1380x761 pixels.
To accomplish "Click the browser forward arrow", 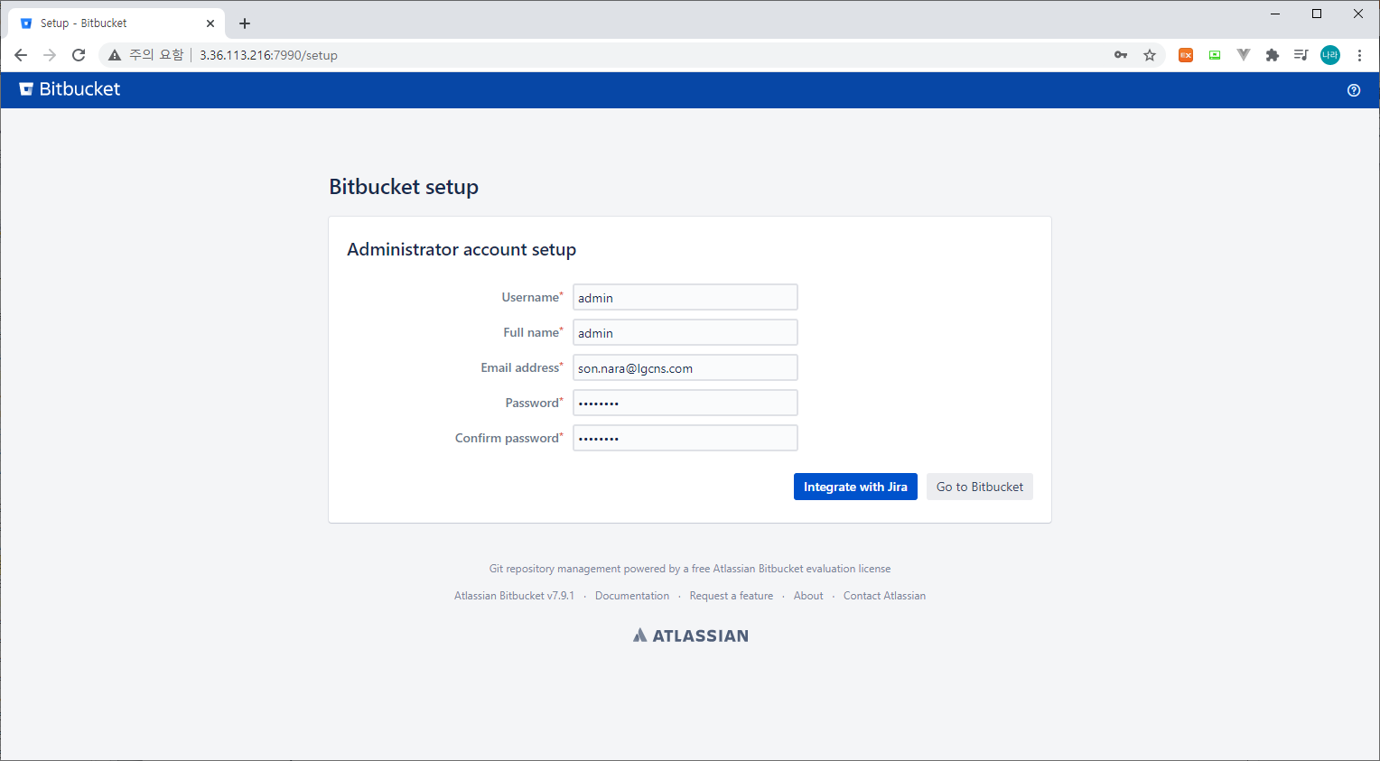I will pyautogui.click(x=50, y=55).
